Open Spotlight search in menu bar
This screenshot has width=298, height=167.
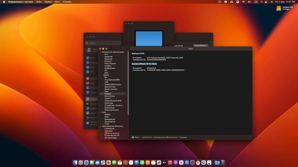click(x=262, y=2)
